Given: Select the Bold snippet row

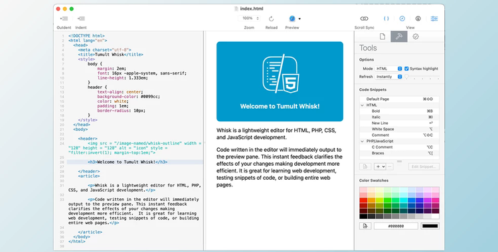Looking at the screenshot, I should (399, 111).
